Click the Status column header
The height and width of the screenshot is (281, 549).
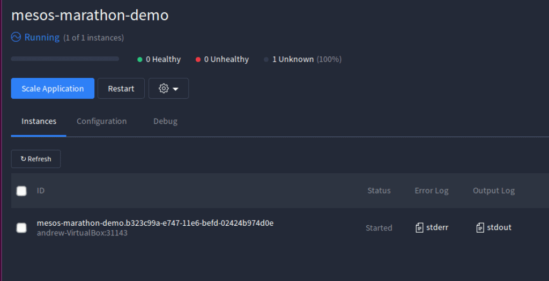[379, 190]
